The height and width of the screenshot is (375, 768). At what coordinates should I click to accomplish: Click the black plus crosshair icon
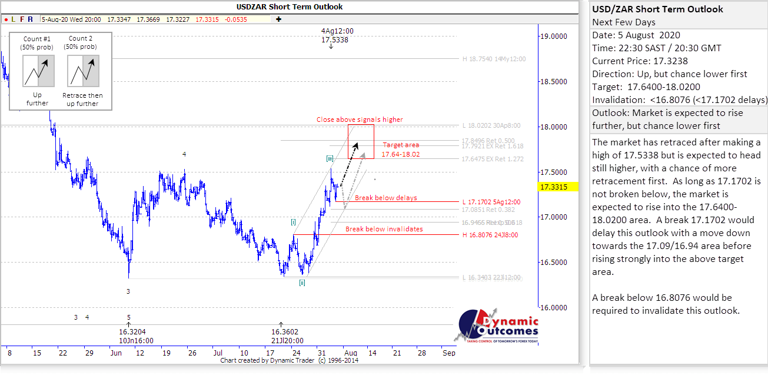tap(278, 19)
